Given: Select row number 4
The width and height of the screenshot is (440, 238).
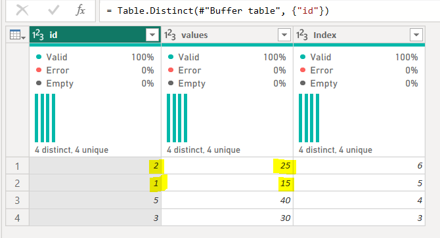Looking at the screenshot, I should coord(17,218).
